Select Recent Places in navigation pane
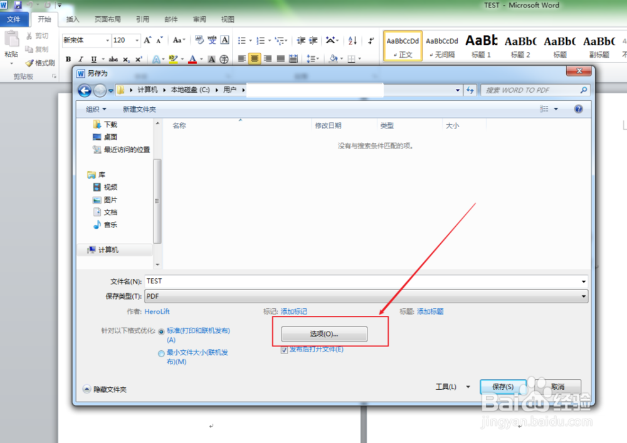This screenshot has width=627, height=443. pyautogui.click(x=122, y=150)
